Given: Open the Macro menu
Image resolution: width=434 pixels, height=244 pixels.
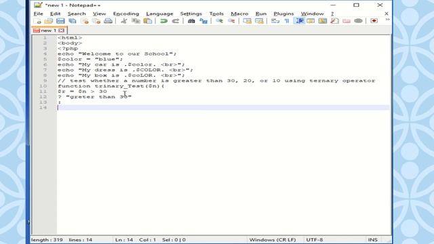Looking at the screenshot, I should 239,14.
